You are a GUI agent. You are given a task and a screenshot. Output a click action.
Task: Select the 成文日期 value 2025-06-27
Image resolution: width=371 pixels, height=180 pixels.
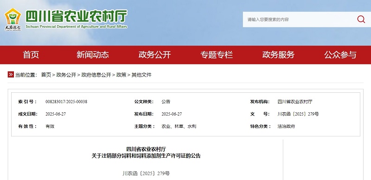coord(56,114)
